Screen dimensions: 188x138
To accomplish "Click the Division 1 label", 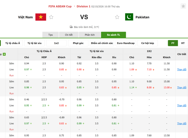I will tap(84, 6).
